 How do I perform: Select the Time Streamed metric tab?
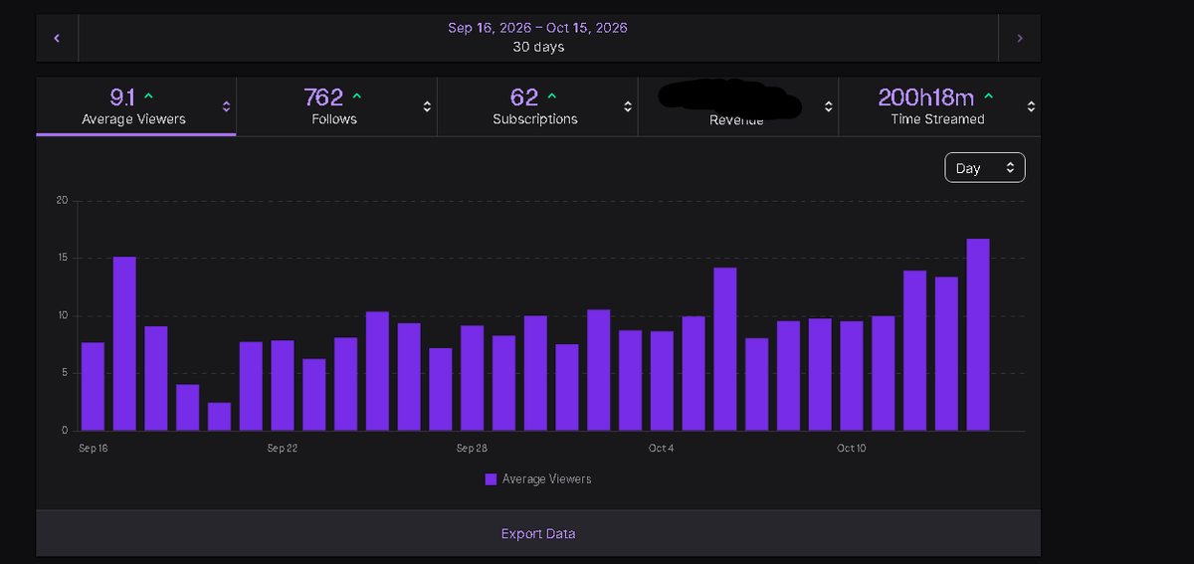click(939, 106)
